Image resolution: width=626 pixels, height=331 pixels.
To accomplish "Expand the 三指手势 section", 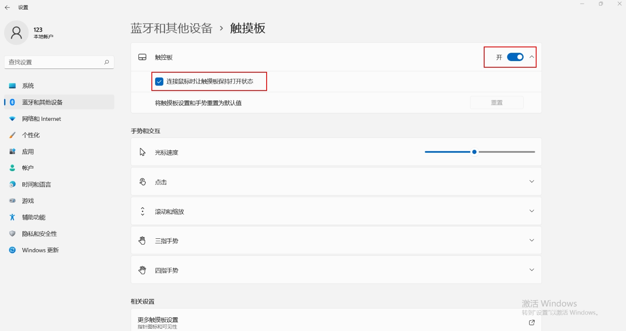I will coord(532,240).
